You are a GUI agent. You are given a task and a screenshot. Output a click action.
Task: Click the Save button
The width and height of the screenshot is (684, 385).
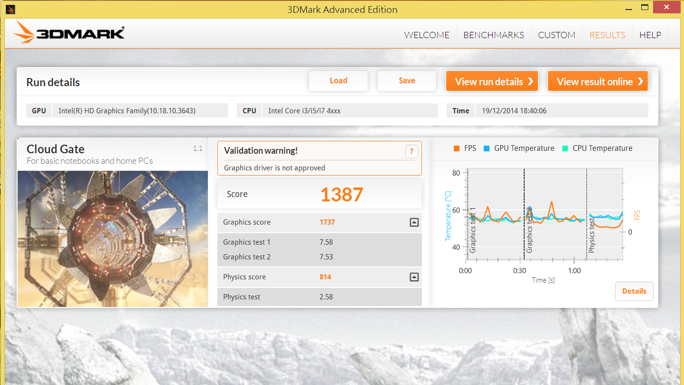click(x=407, y=81)
